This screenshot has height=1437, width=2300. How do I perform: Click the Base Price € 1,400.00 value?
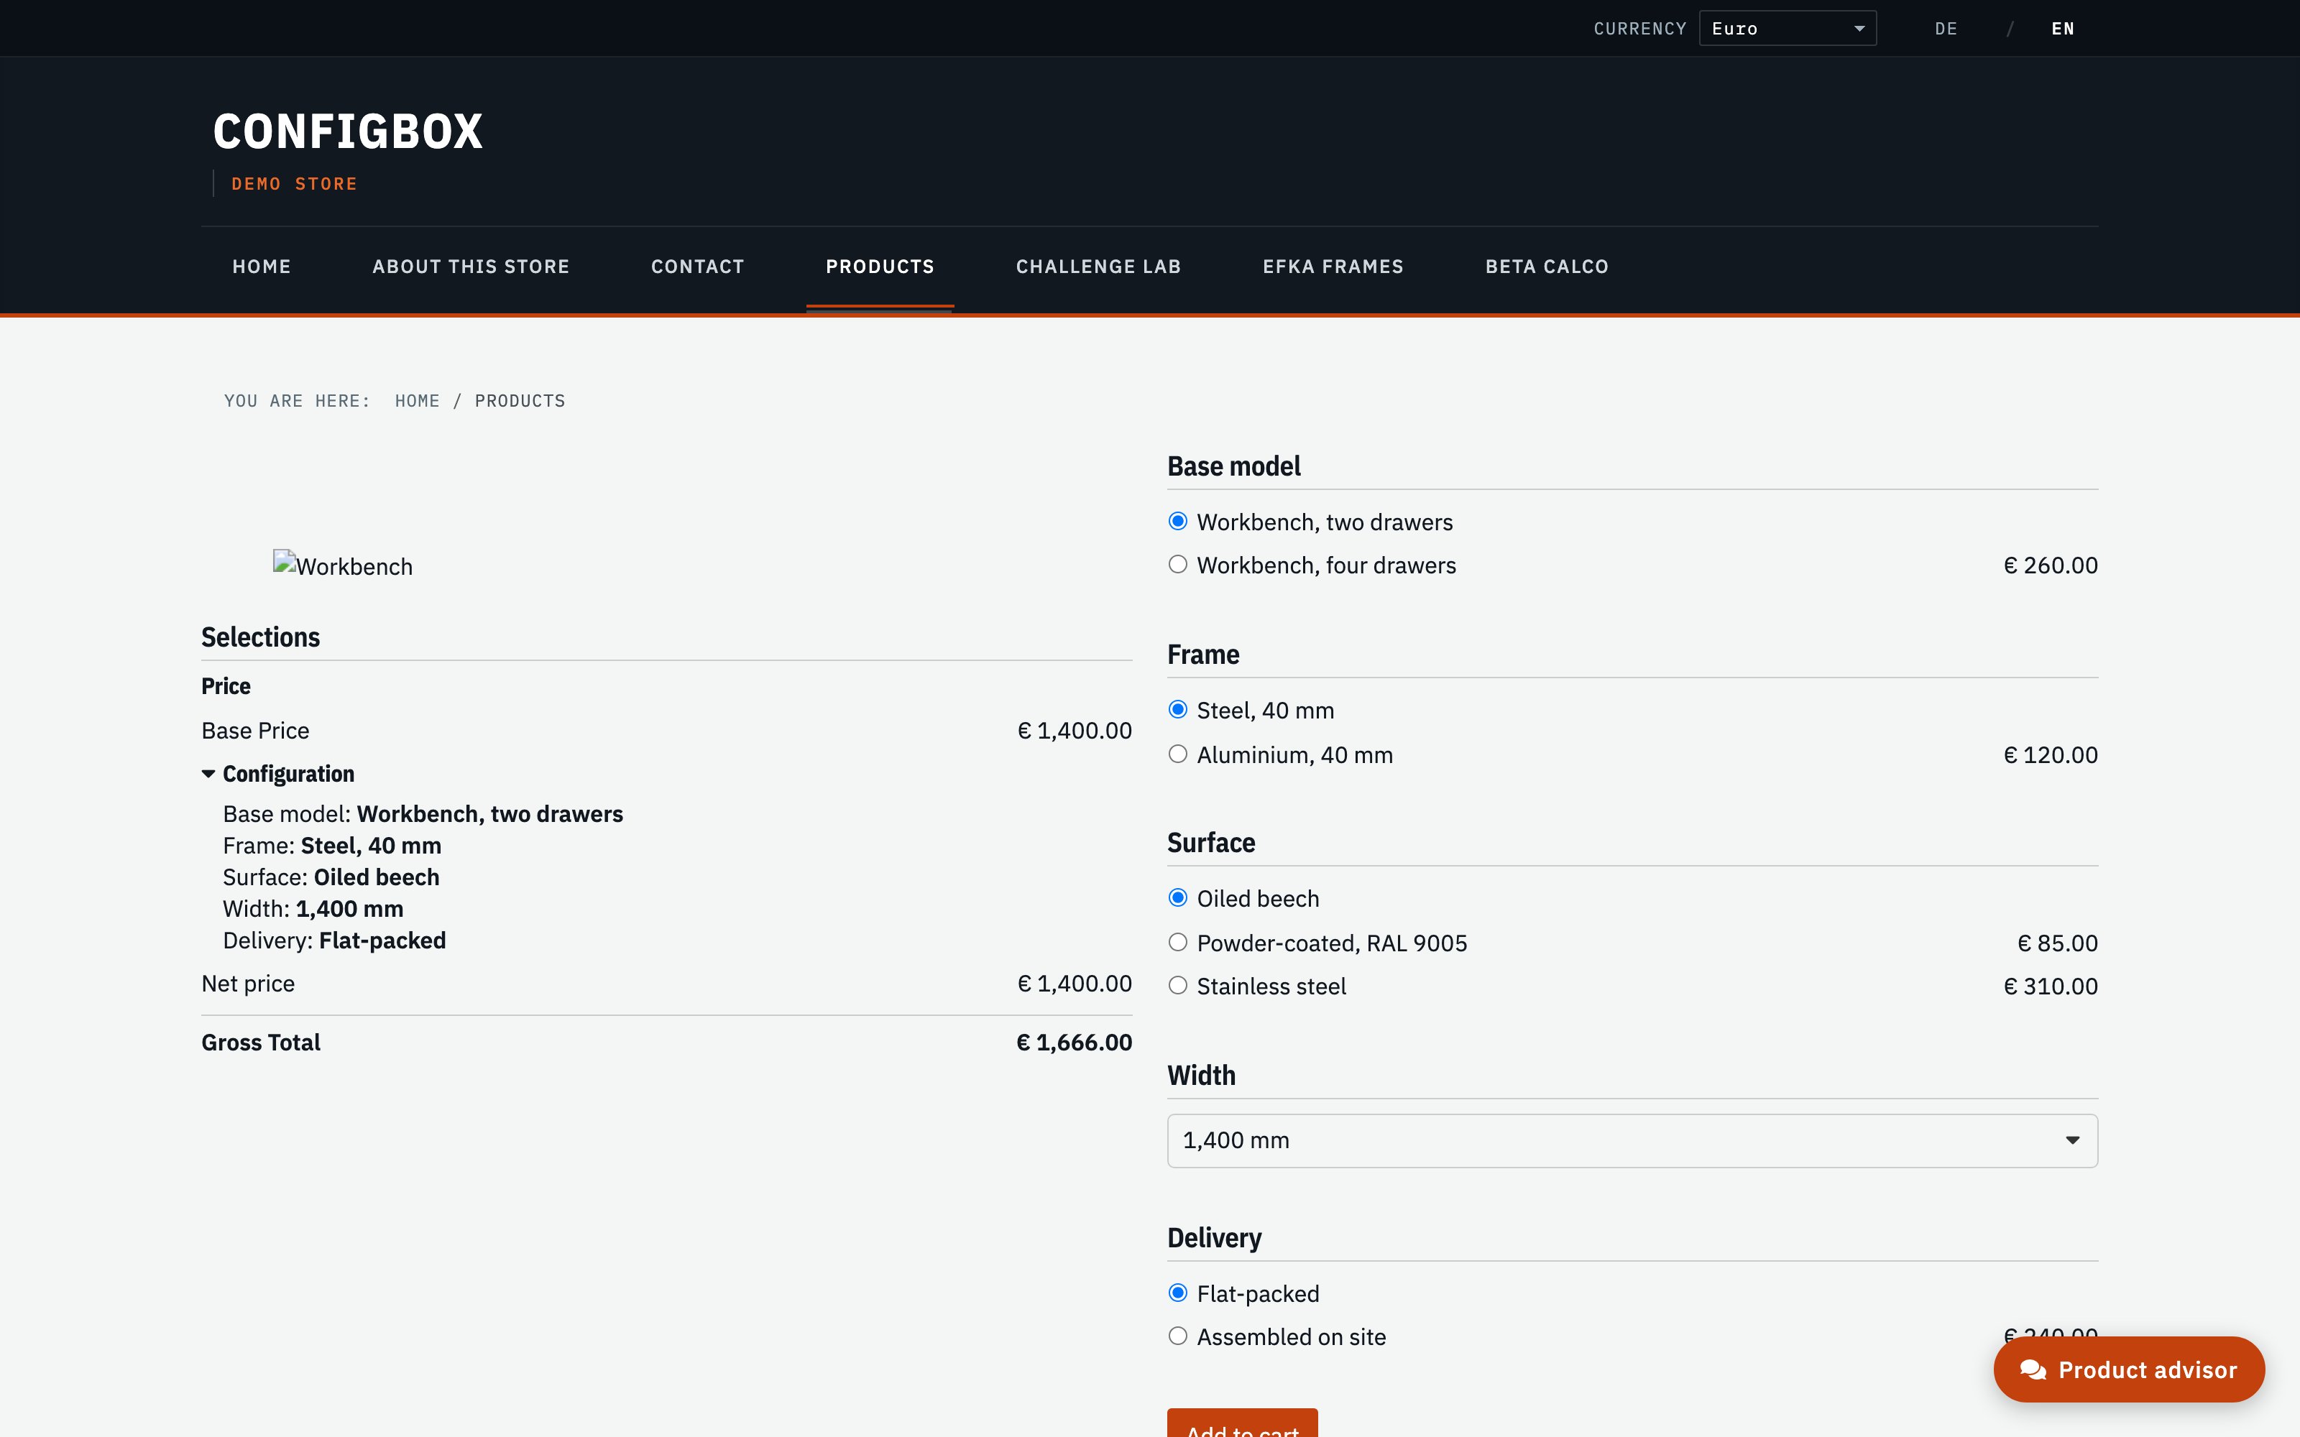1074,731
